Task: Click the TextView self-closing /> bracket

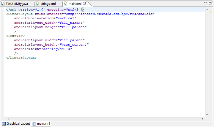Action: [x=16, y=54]
